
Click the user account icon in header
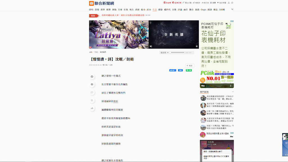(228, 3)
